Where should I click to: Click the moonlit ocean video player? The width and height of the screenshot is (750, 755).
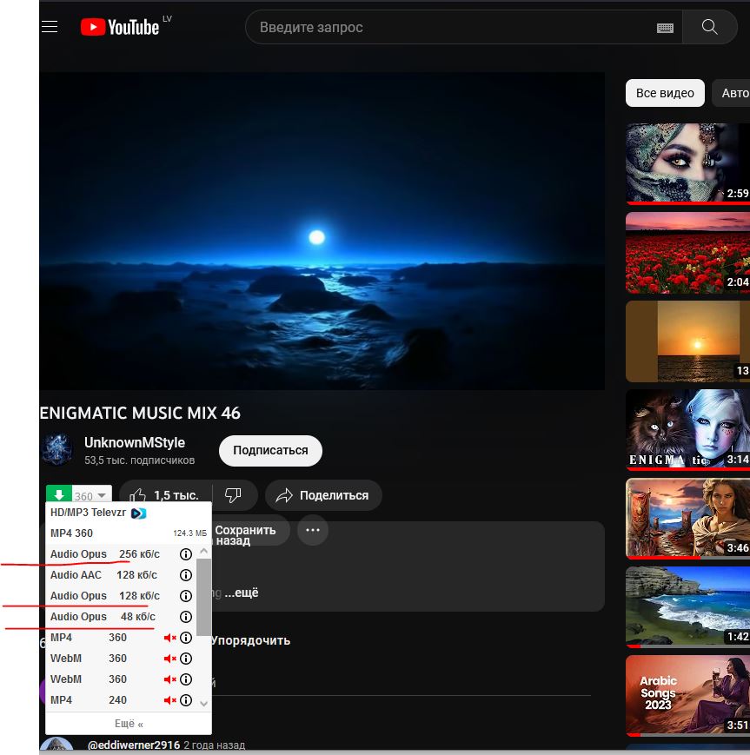pyautogui.click(x=322, y=231)
